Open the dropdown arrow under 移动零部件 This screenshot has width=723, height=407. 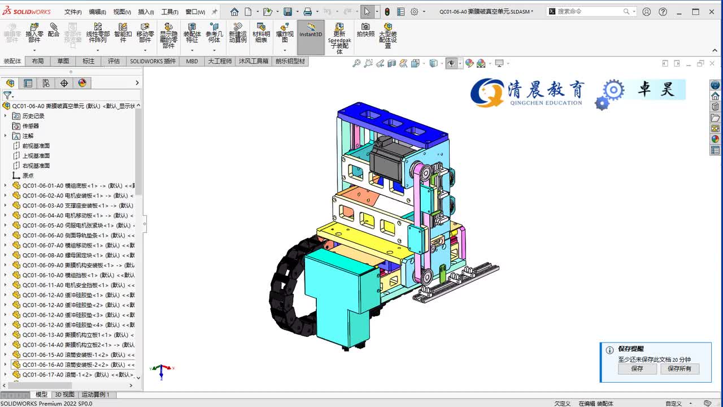coord(145,50)
